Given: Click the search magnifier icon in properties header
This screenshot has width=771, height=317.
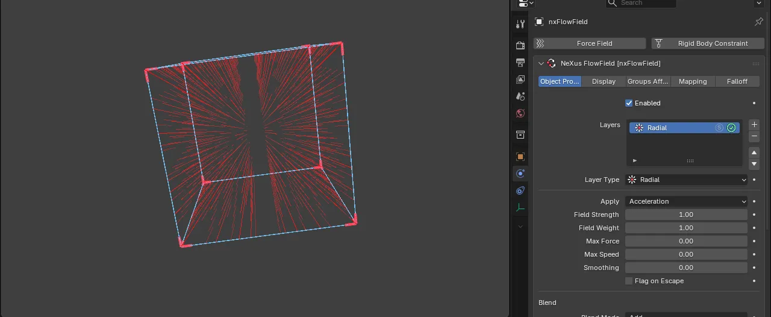Looking at the screenshot, I should pos(613,3).
